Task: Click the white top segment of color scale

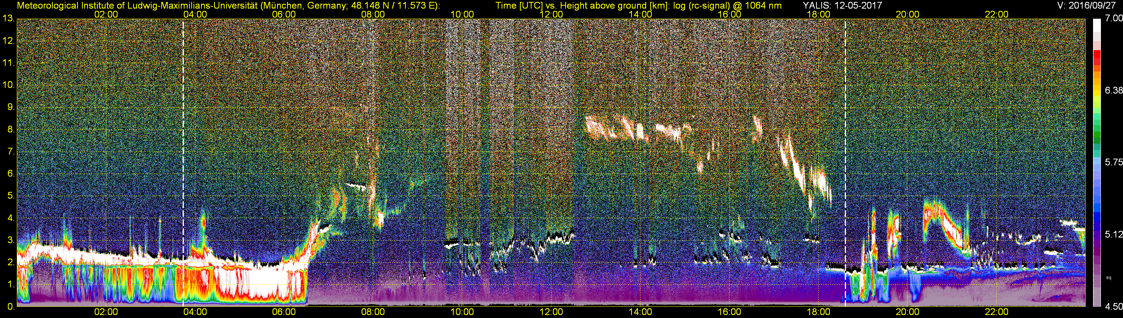Action: click(1097, 26)
